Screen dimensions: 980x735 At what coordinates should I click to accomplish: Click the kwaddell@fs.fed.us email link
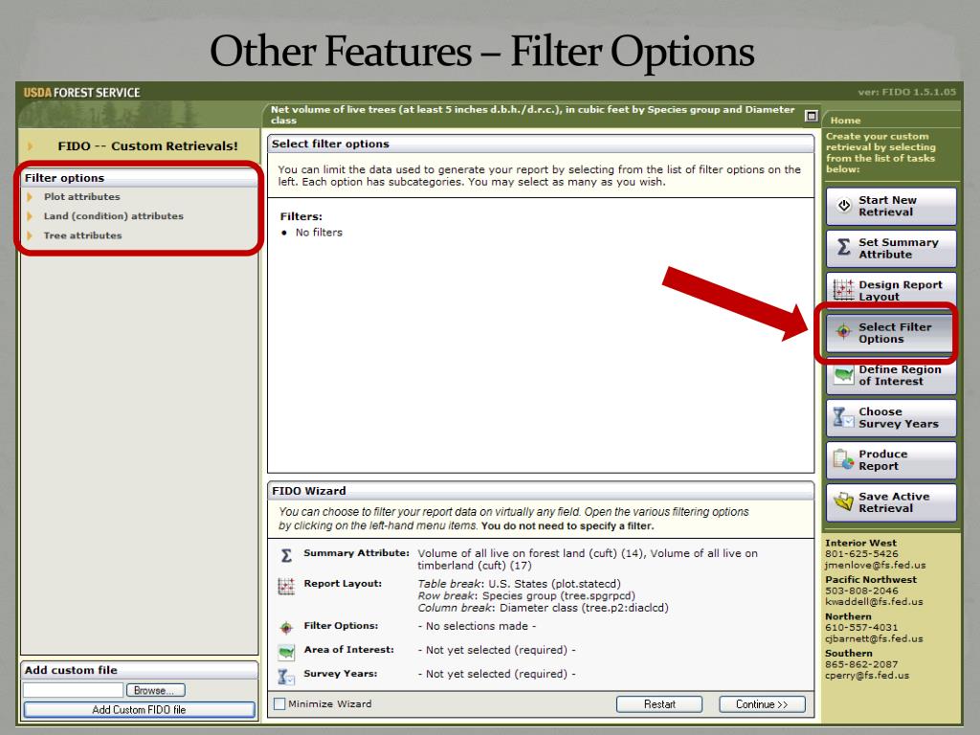tap(874, 602)
